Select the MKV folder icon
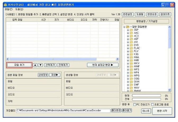 tap(131, 63)
